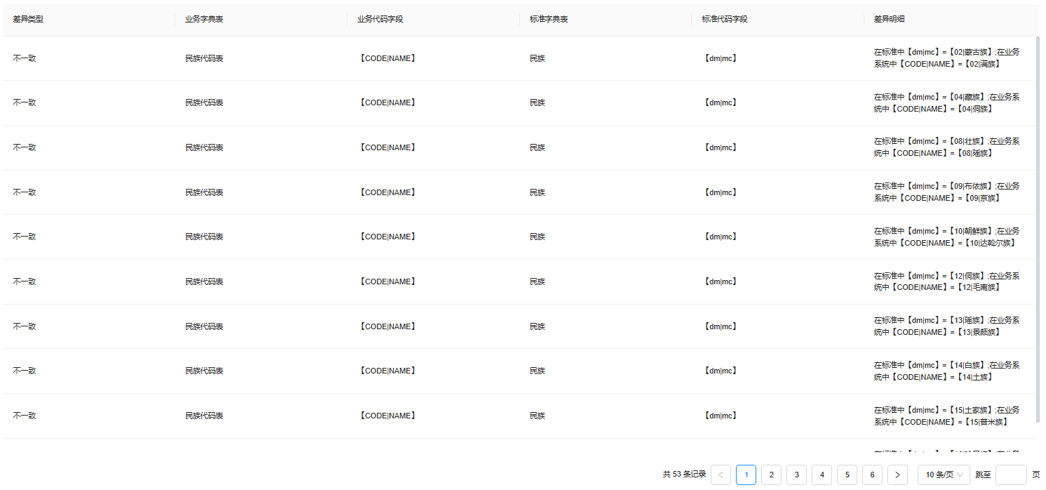The height and width of the screenshot is (490, 1046).
Task: Open page 6 of records
Action: [x=872, y=475]
